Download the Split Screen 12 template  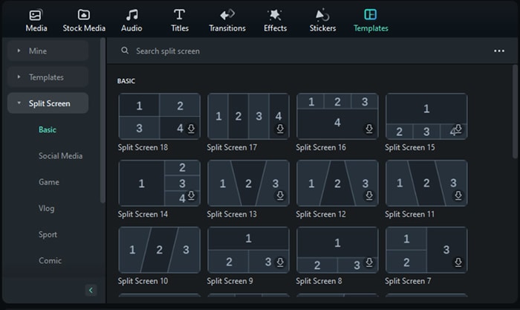(x=369, y=196)
